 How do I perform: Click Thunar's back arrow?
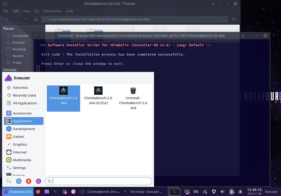[x=7, y=19]
